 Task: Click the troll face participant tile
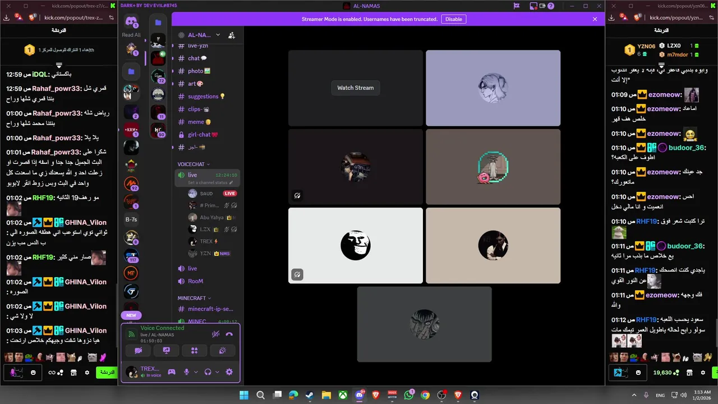click(356, 245)
